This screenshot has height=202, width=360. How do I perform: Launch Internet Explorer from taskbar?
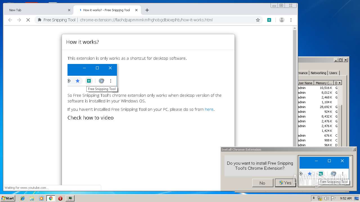[x=22, y=198]
